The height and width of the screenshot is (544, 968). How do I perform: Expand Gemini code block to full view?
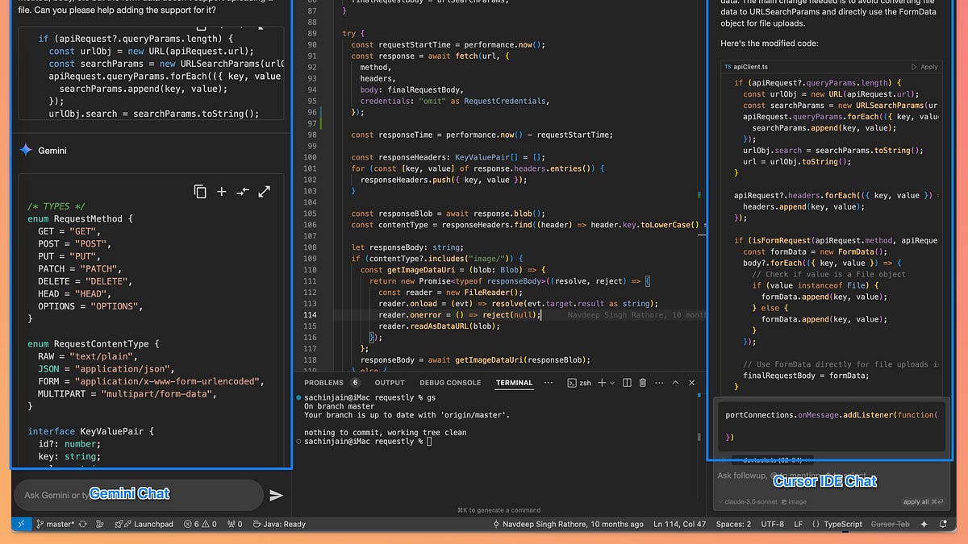(x=264, y=192)
